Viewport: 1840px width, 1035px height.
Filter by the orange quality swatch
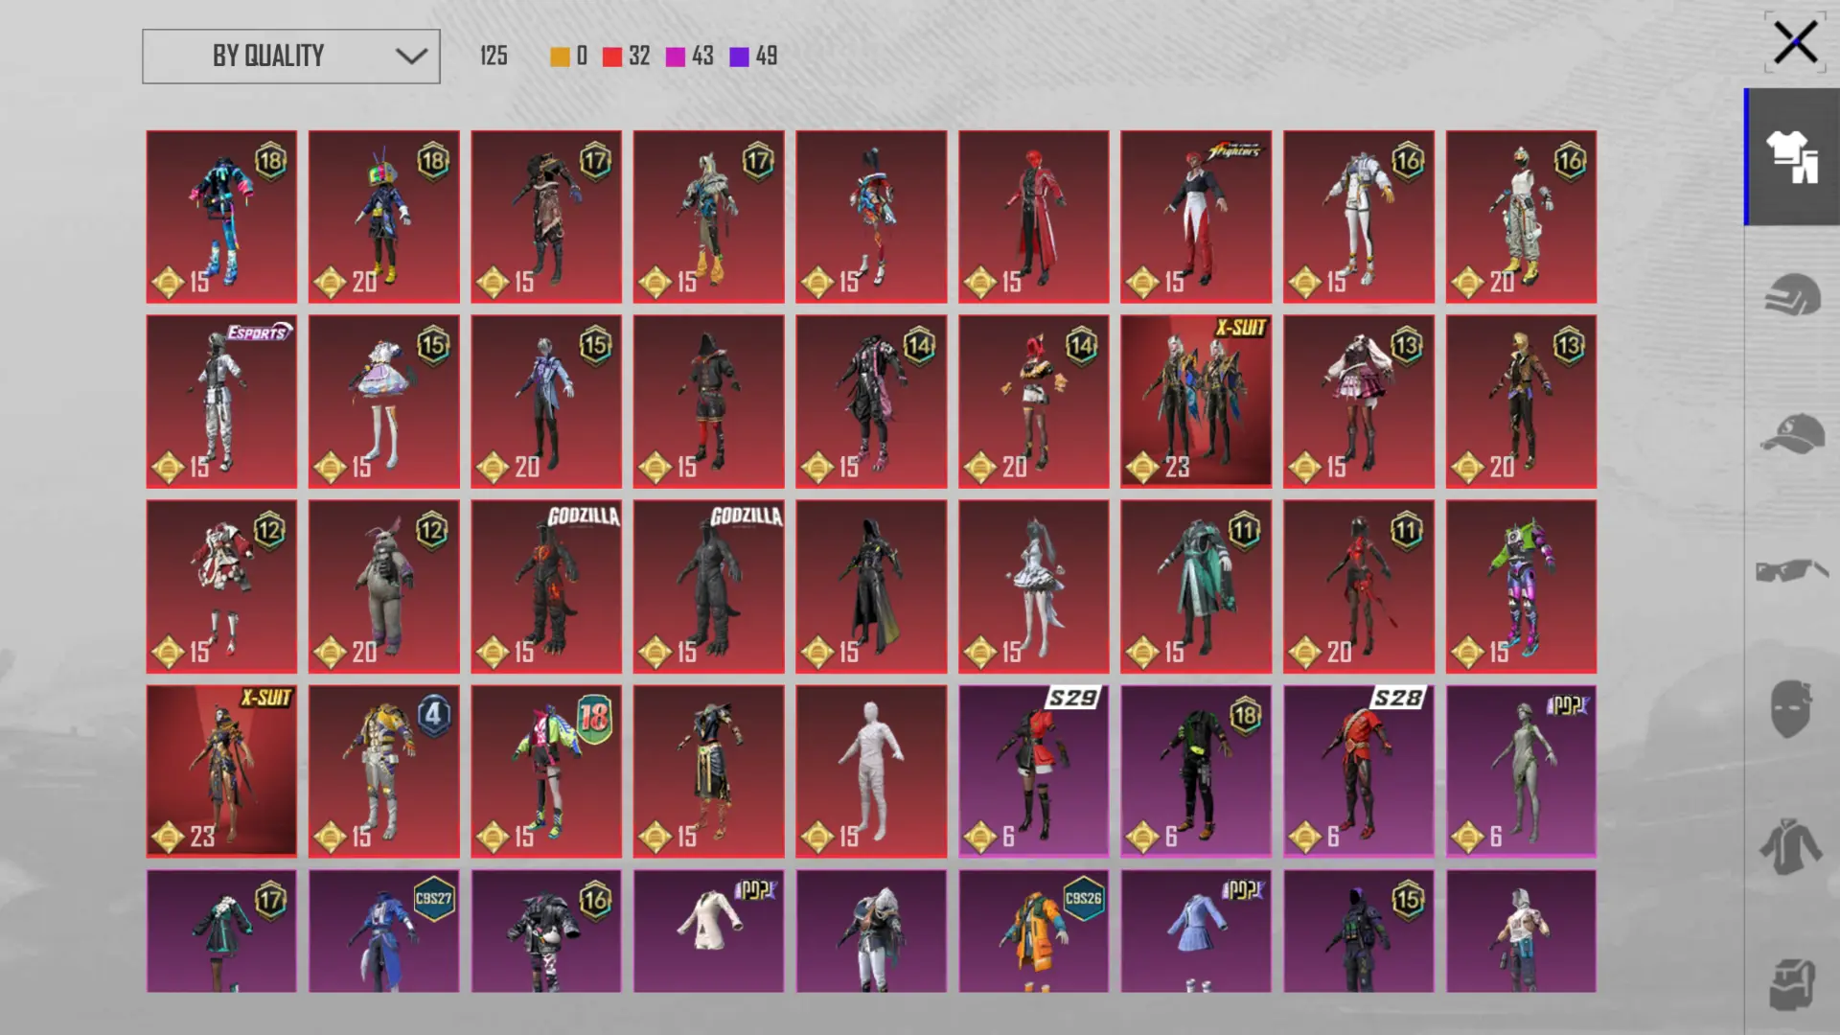(560, 57)
